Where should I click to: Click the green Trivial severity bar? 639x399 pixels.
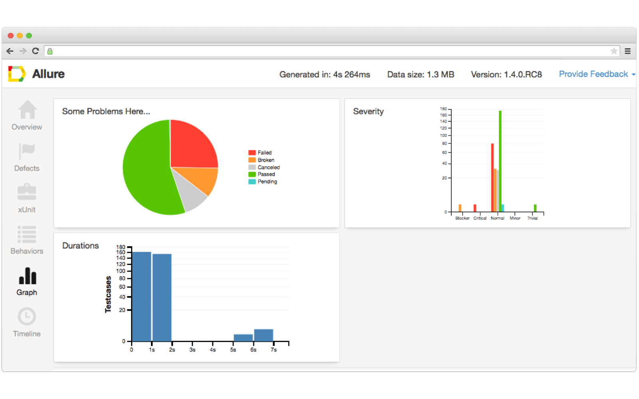535,208
